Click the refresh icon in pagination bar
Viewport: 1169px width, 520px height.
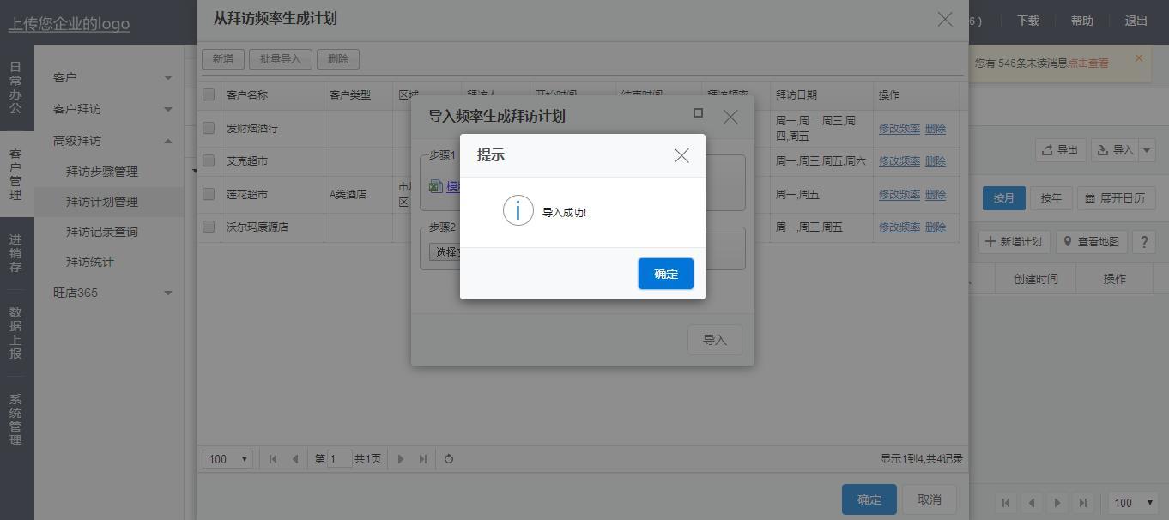tap(448, 459)
